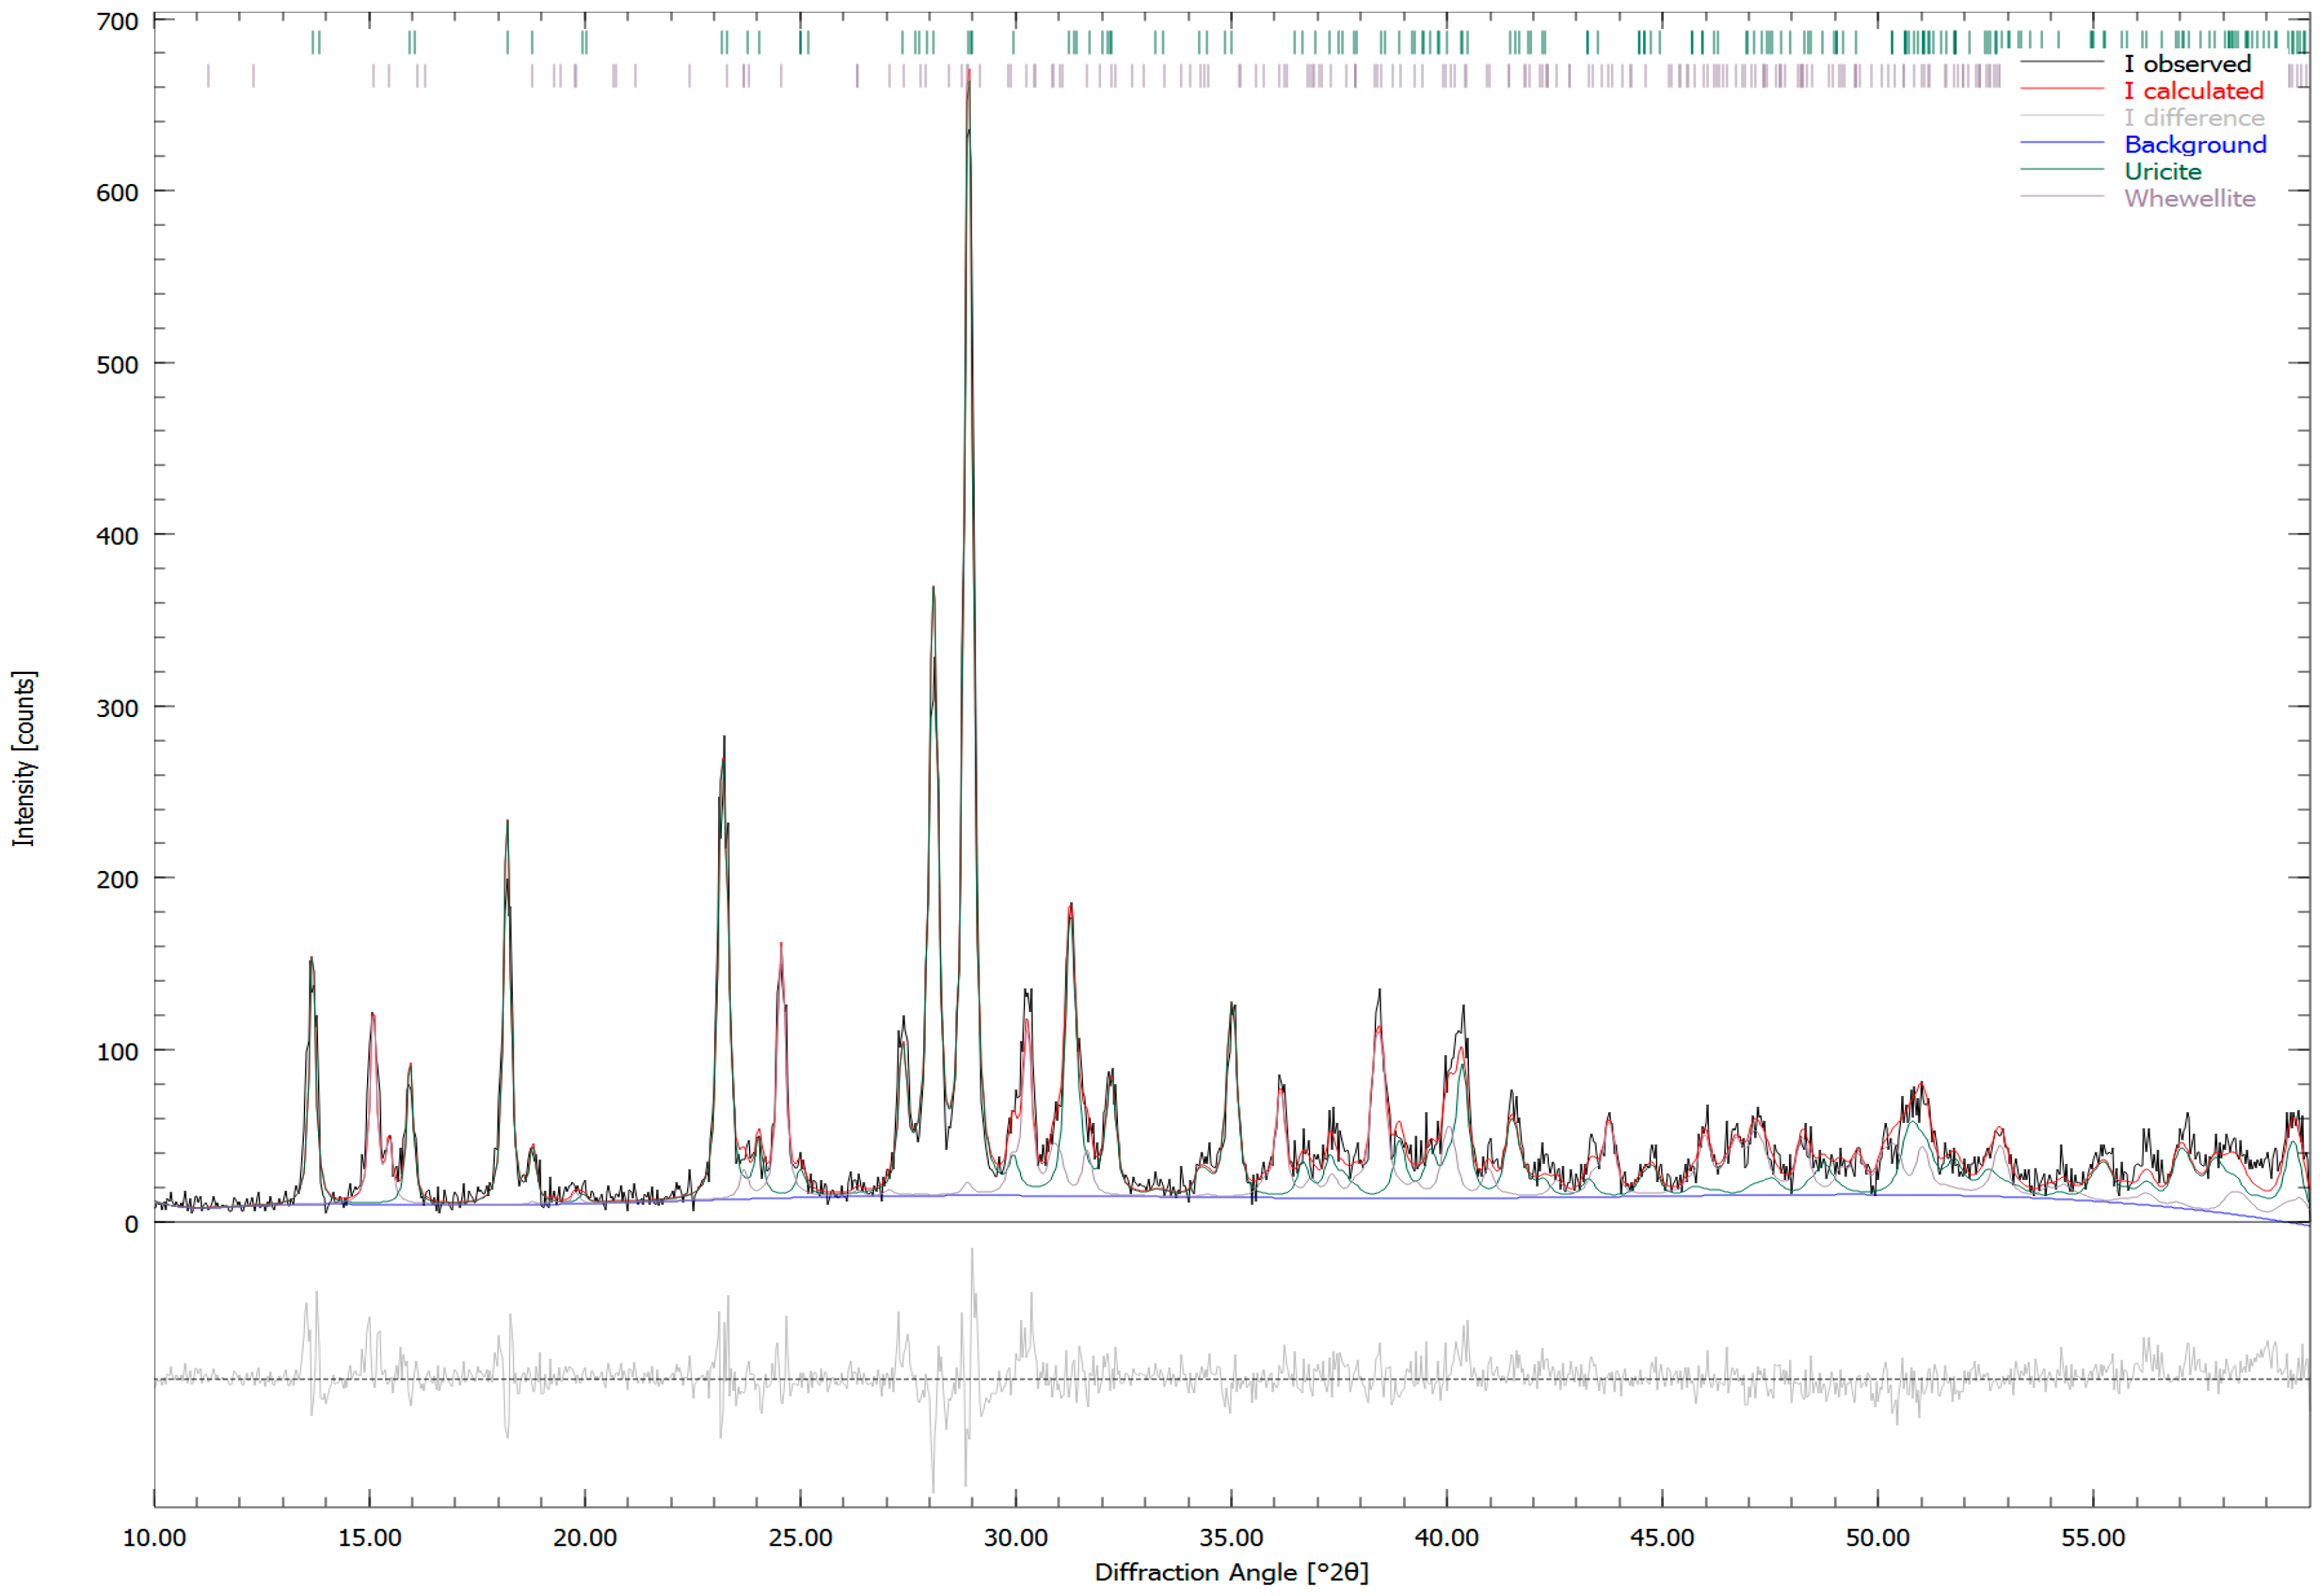
Task: Select the 'Whewellite' legend entry
Action: [x=2189, y=199]
